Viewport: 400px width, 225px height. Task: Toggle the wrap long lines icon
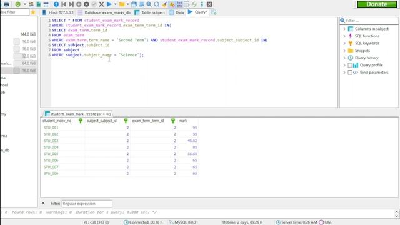[x=187, y=4]
